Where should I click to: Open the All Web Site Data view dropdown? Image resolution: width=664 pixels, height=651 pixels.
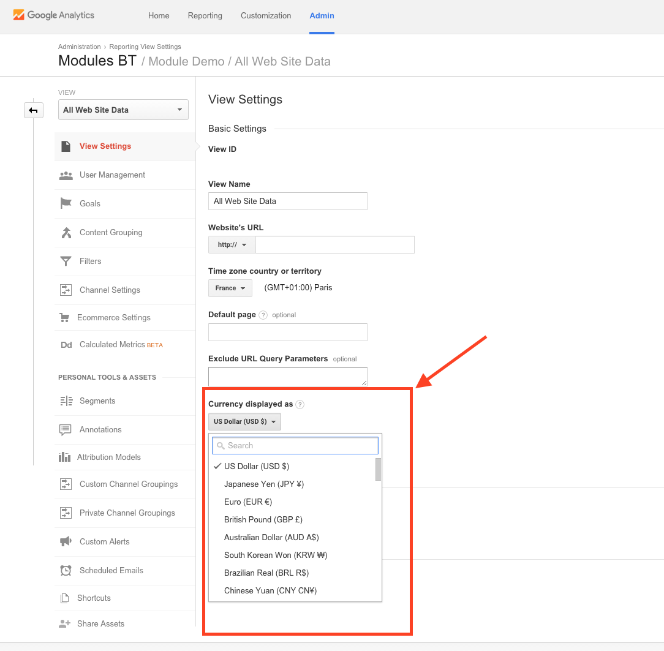(x=123, y=110)
